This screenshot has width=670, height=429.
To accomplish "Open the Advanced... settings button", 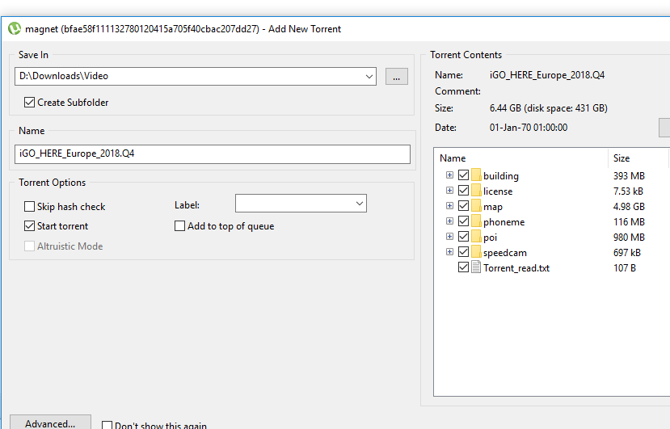I will (50, 423).
